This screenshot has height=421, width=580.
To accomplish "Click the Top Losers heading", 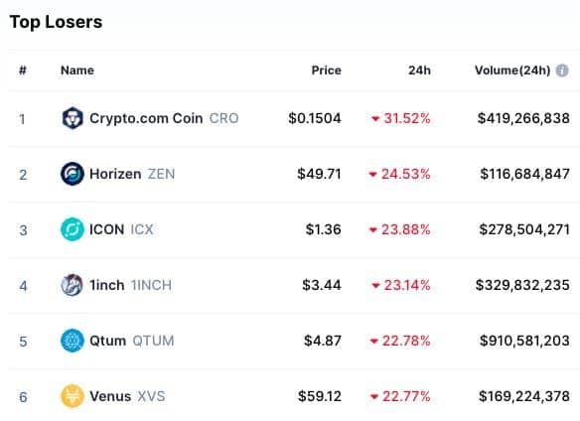I will 56,22.
